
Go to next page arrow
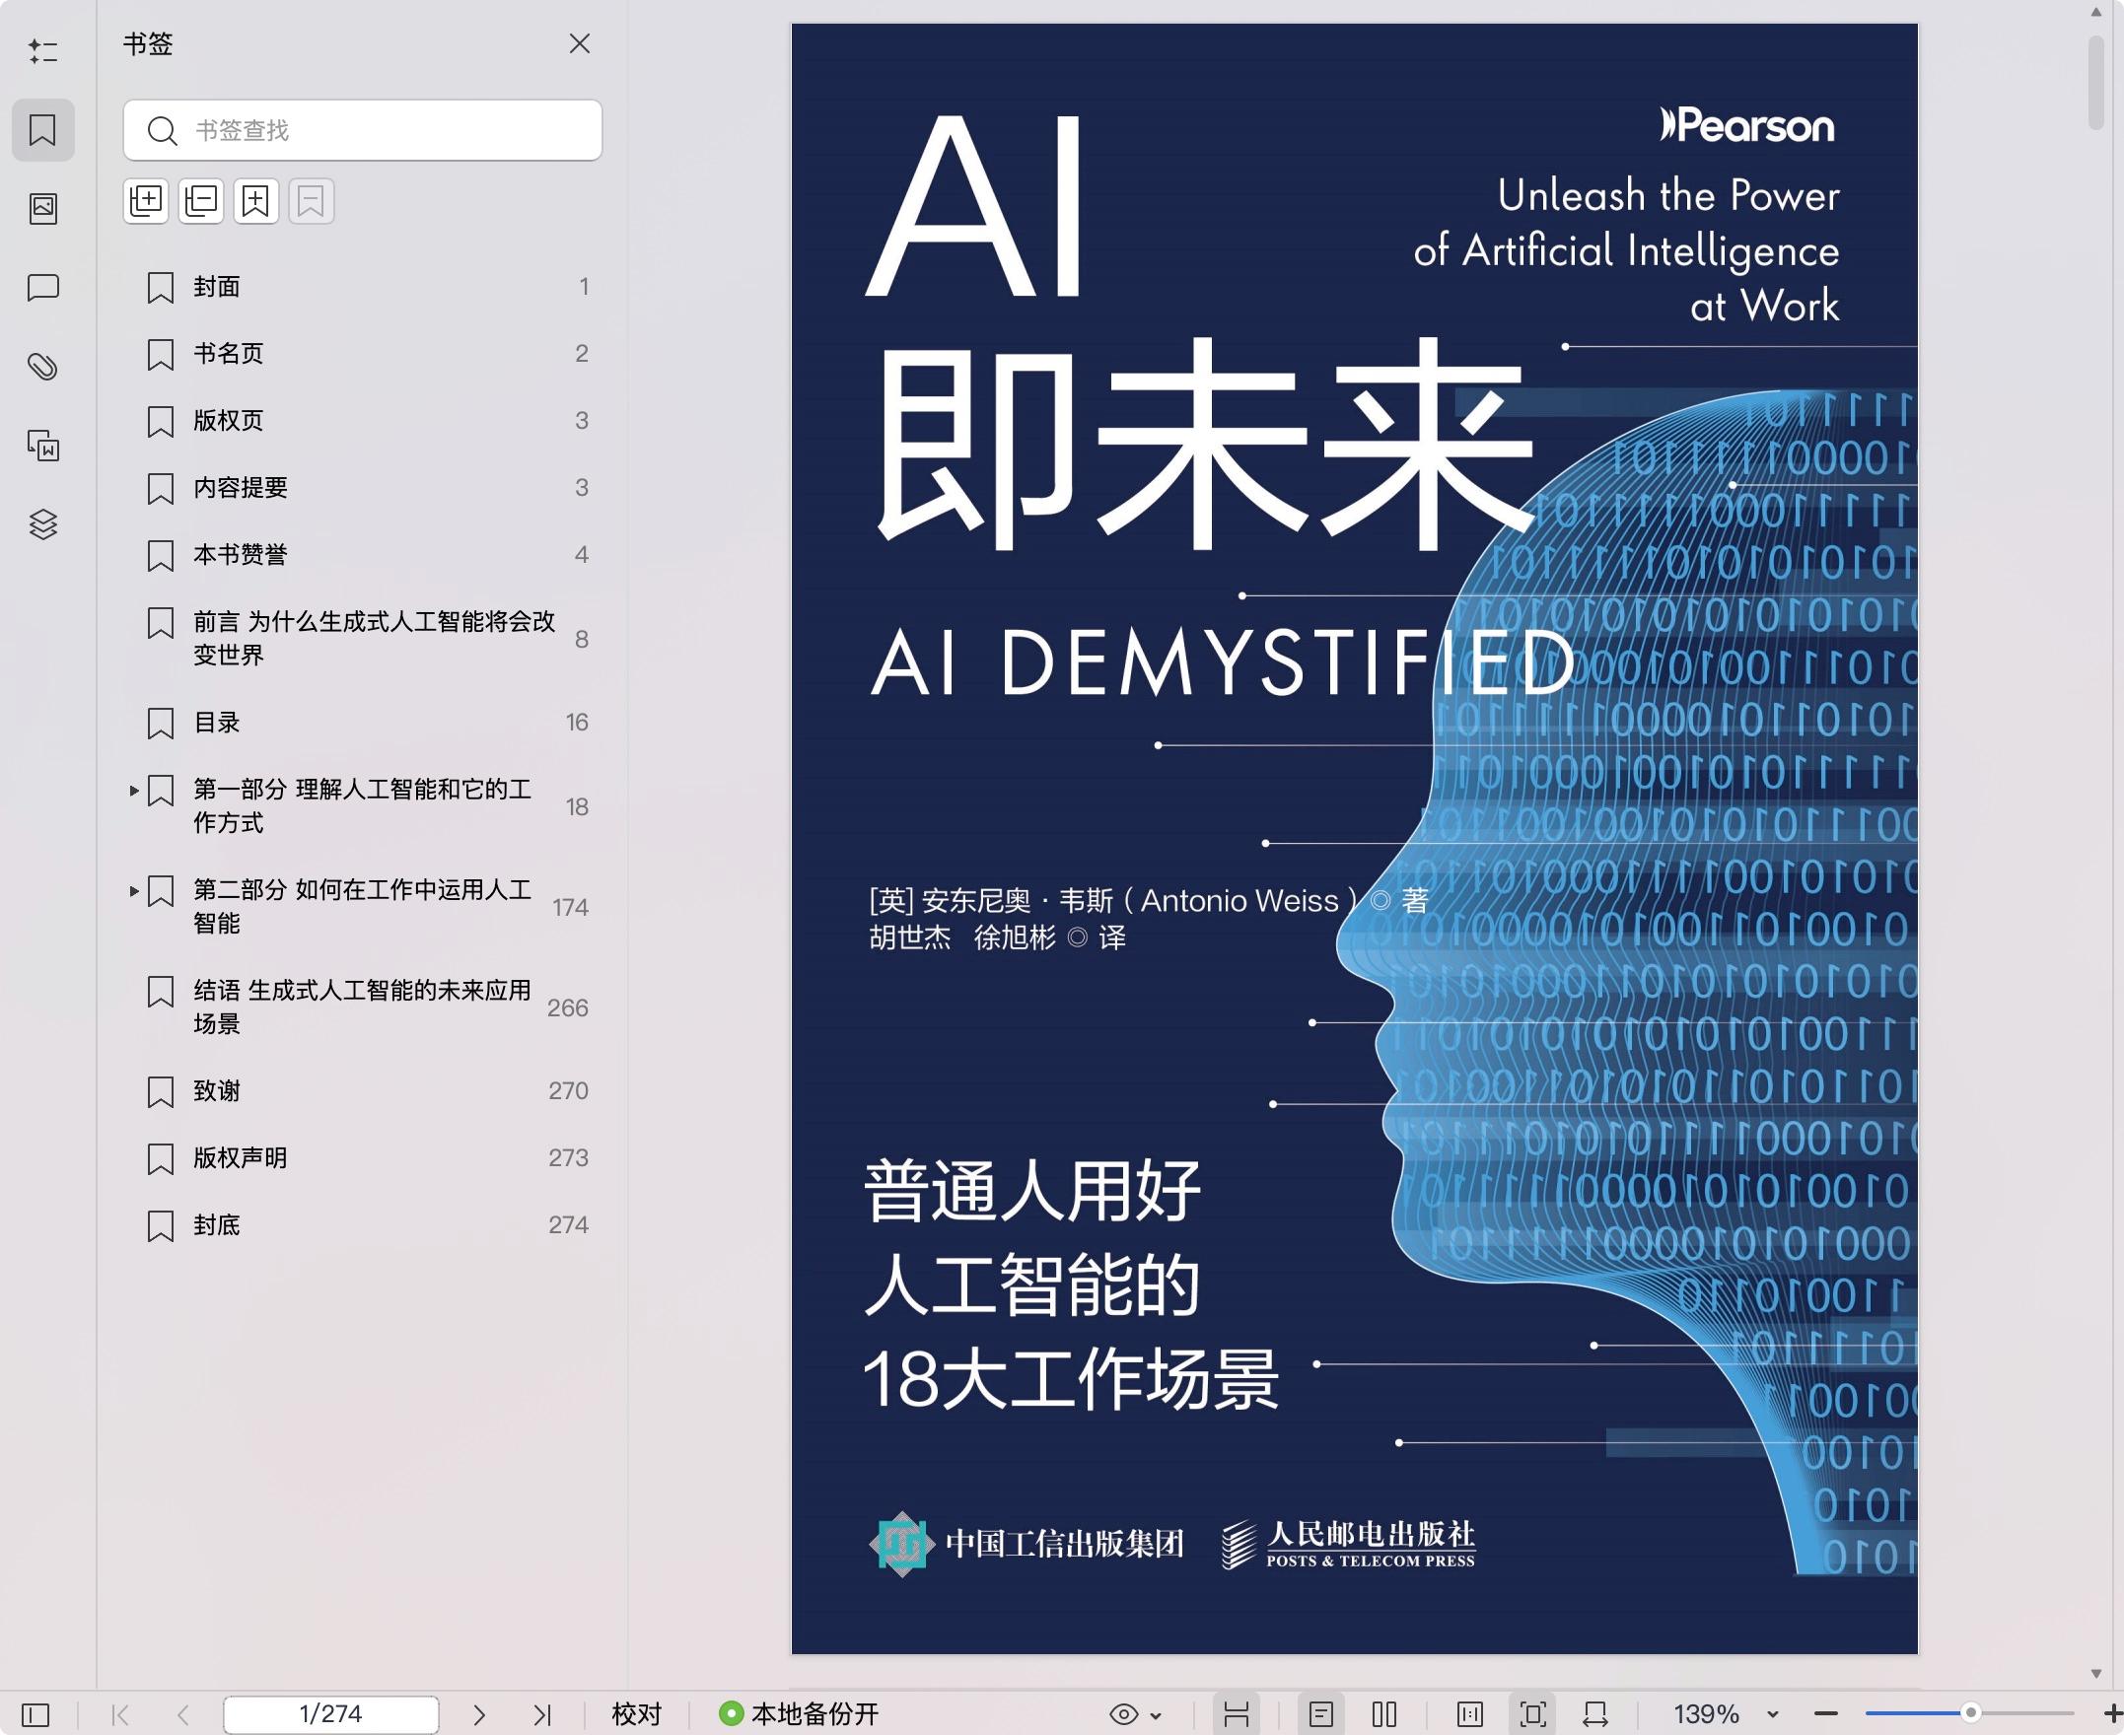tap(479, 1715)
